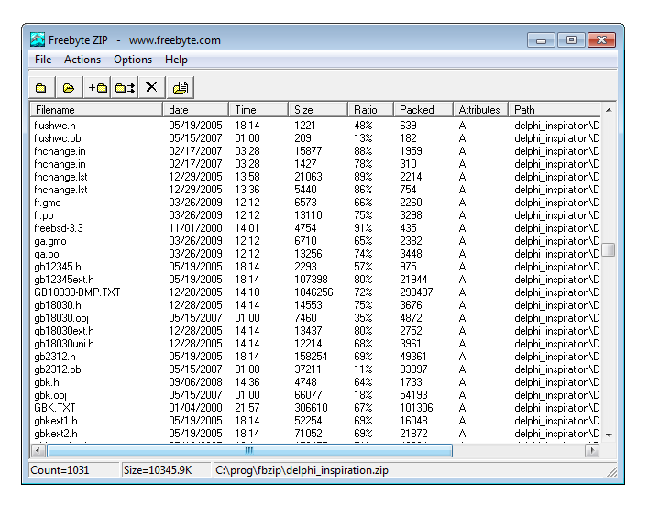Click the Open archive toolbar icon
The height and width of the screenshot is (506, 648).
click(68, 88)
